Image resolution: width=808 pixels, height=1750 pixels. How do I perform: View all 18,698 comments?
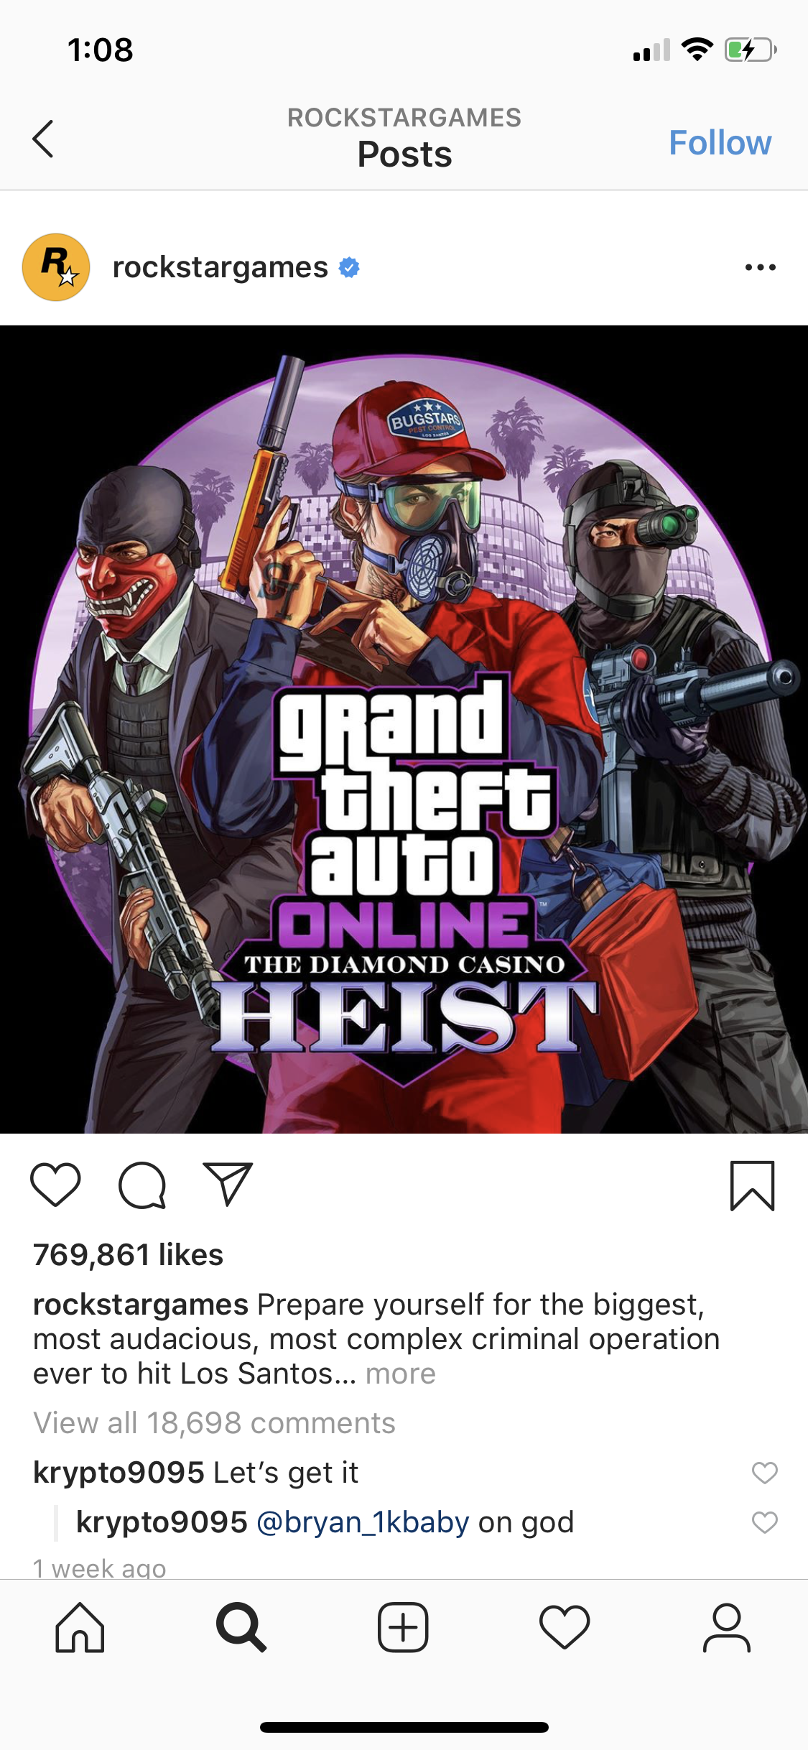(x=214, y=1422)
